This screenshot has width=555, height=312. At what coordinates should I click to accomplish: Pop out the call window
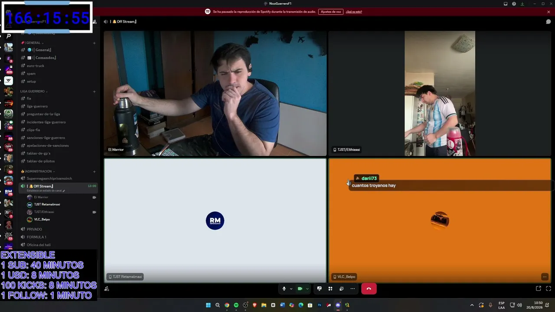[539, 289]
